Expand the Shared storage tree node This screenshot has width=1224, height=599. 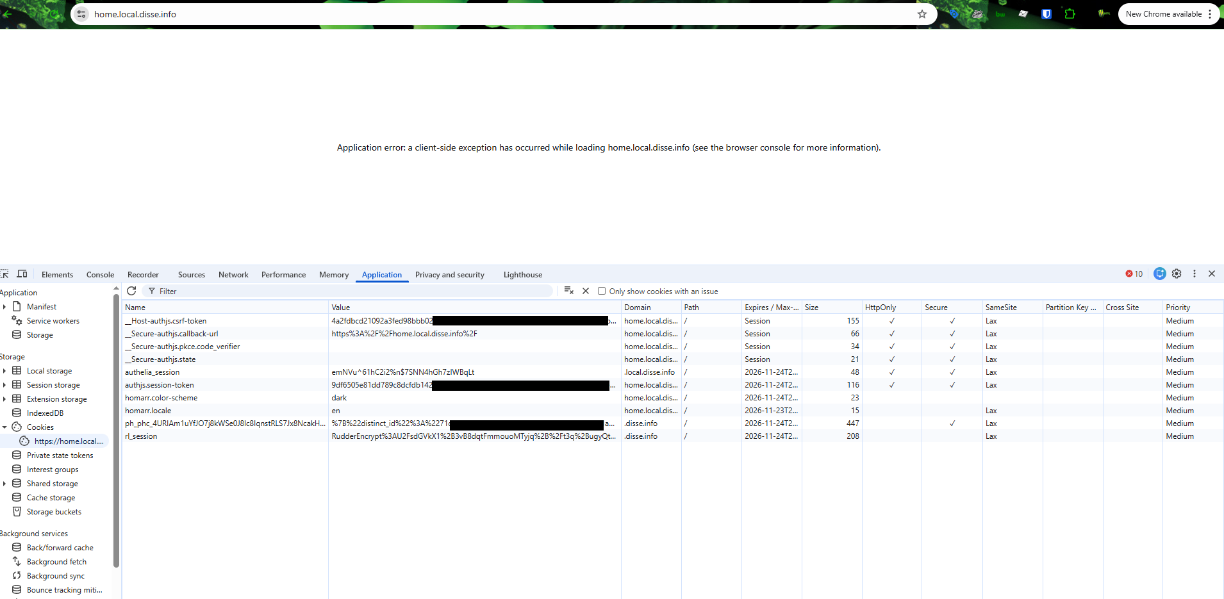click(4, 484)
